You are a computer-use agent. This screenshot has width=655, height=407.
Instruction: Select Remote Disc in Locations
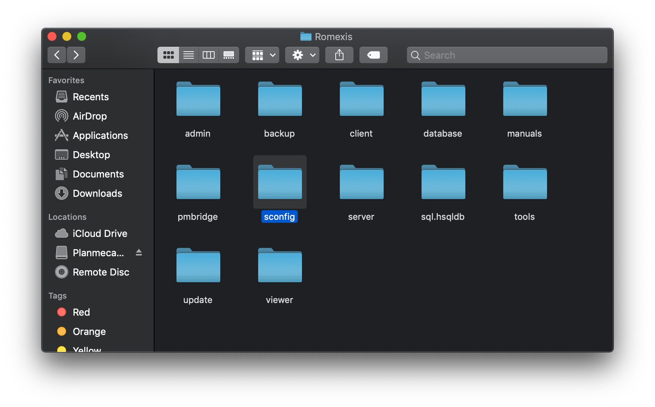point(101,272)
